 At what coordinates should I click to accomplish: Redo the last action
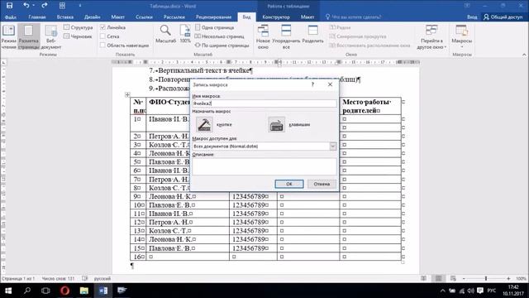coord(44,6)
